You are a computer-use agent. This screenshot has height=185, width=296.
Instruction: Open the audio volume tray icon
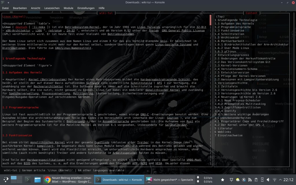[268, 180]
